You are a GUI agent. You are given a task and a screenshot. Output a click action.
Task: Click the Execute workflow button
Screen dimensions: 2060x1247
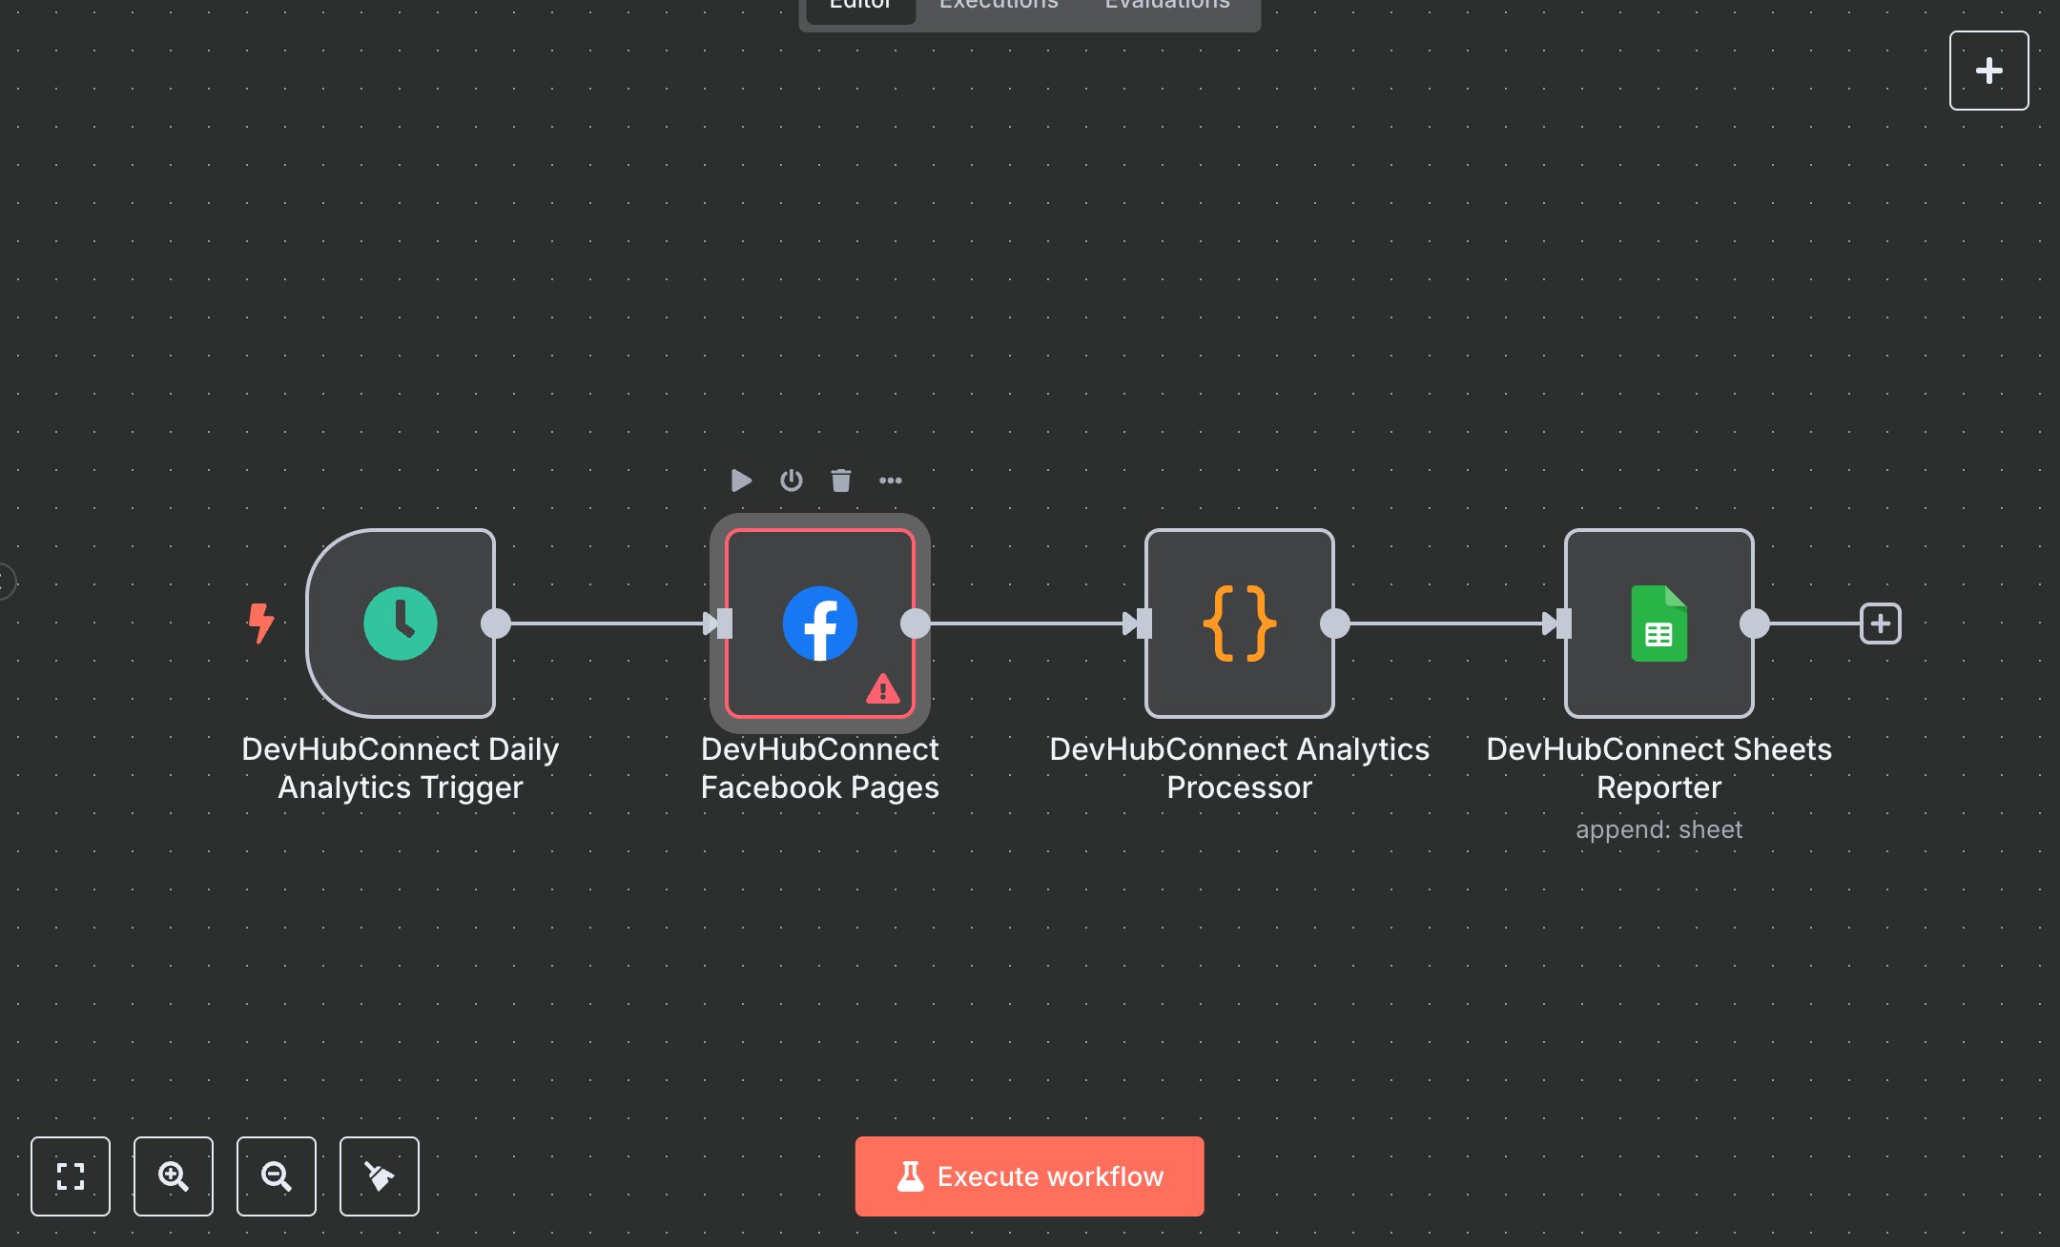point(1029,1176)
